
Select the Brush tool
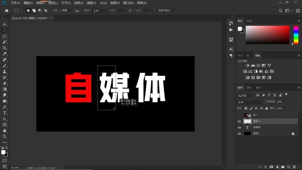(5, 65)
